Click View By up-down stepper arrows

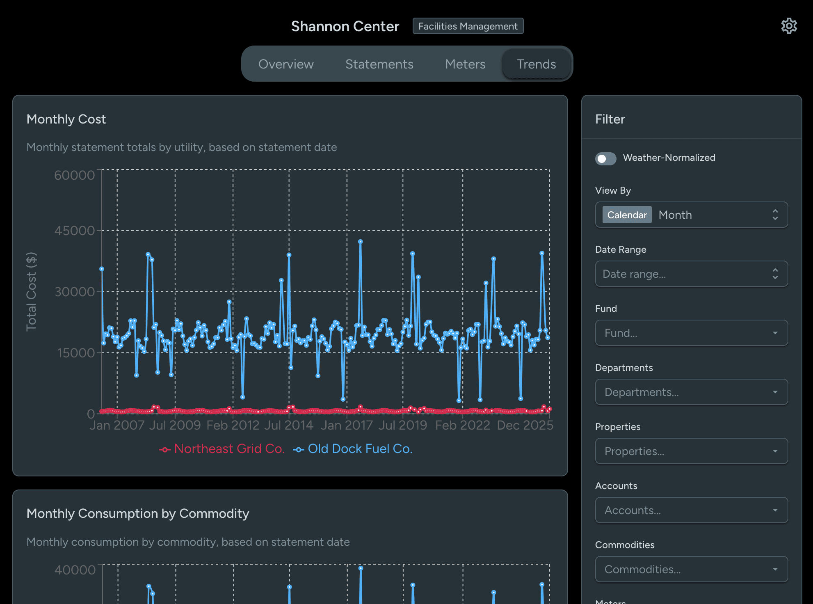775,215
